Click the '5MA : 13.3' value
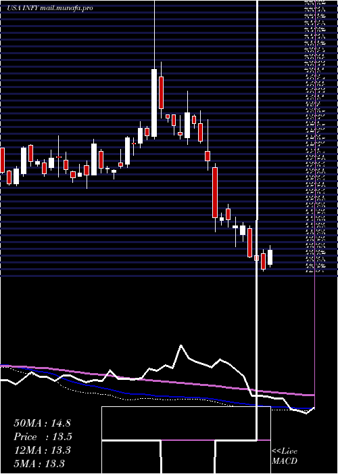Screen dimensions: 338x474 39,463
